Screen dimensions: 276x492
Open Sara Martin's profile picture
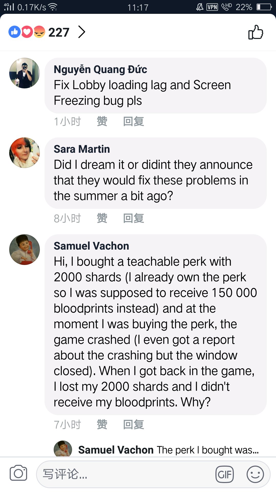(x=25, y=153)
